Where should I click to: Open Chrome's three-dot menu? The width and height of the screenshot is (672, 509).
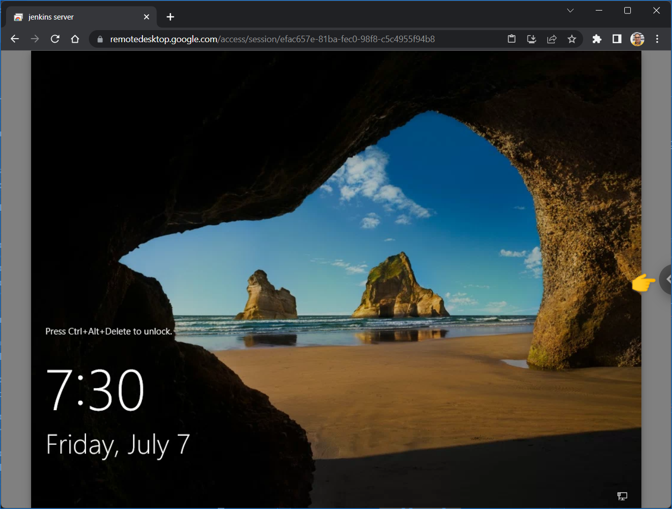[657, 39]
